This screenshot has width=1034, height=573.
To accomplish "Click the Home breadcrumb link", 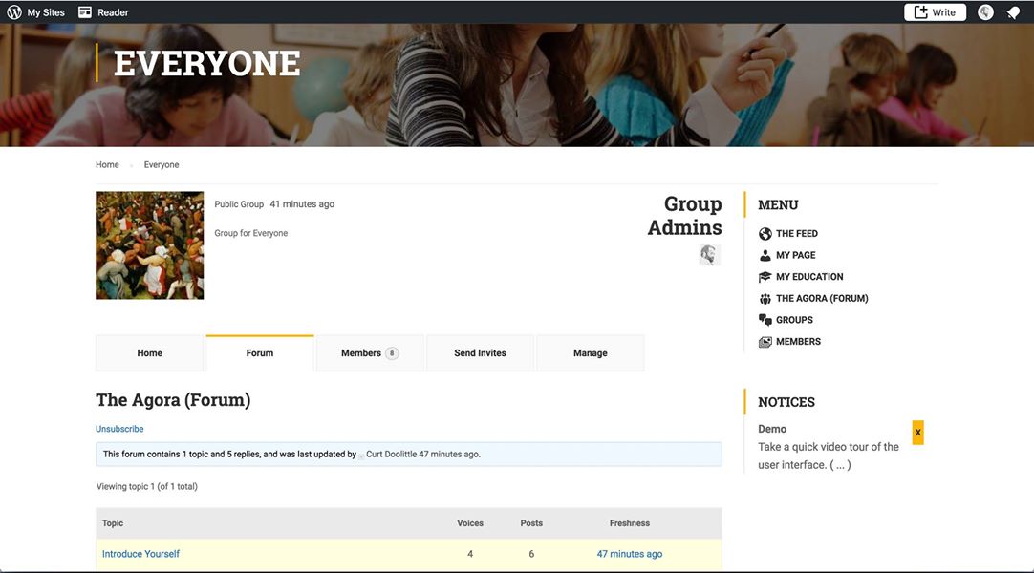I will coord(107,165).
